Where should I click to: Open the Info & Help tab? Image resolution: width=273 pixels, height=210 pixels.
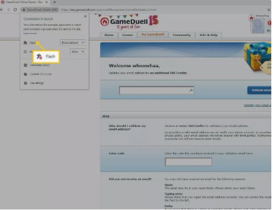(208, 35)
